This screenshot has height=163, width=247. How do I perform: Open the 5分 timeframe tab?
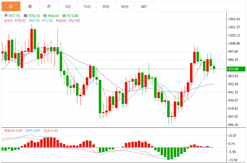68,7
